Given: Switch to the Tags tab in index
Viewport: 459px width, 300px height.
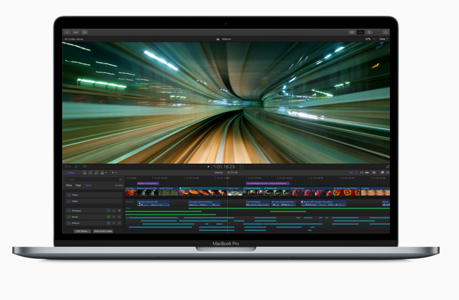Looking at the screenshot, I should point(79,185).
